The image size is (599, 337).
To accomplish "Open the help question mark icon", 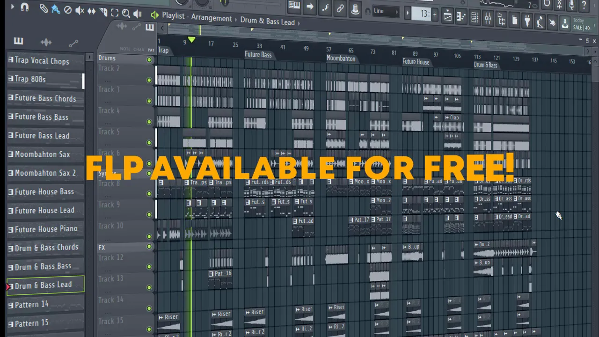I will point(584,5).
